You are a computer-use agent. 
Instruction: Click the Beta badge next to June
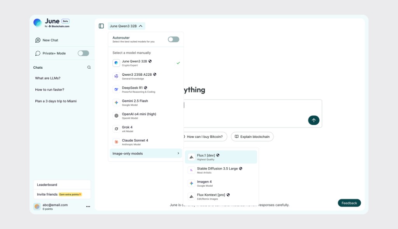(x=65, y=21)
